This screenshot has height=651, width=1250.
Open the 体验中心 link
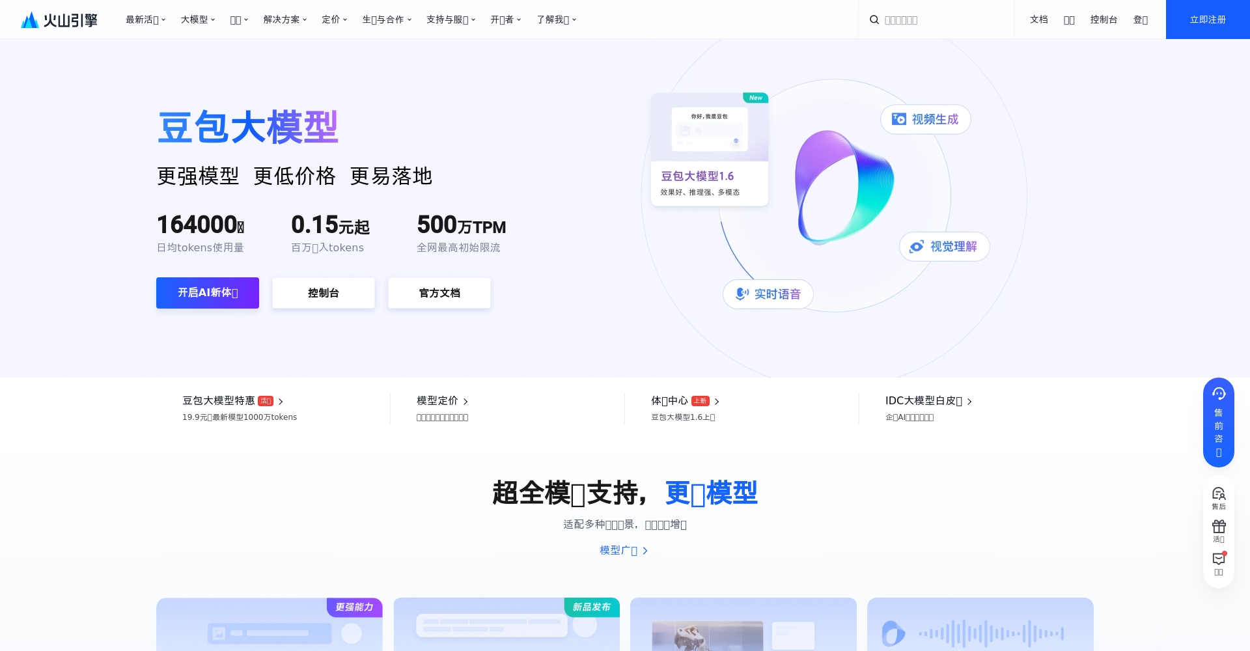pos(685,401)
